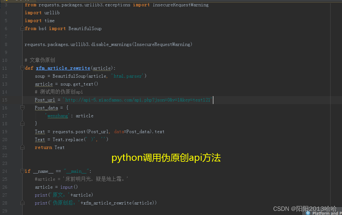Screen dimensions: 342x215
Task: Click BeautifulSoup in the line 6 import
Action: (85, 29)
